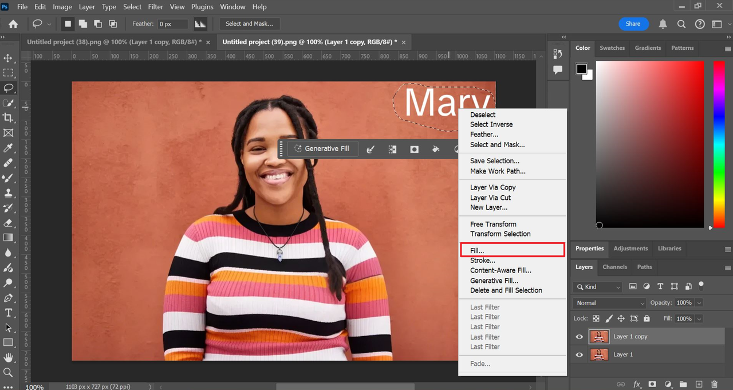This screenshot has width=733, height=390.
Task: Click the fill bucket in the contextual taskbar
Action: [436, 149]
